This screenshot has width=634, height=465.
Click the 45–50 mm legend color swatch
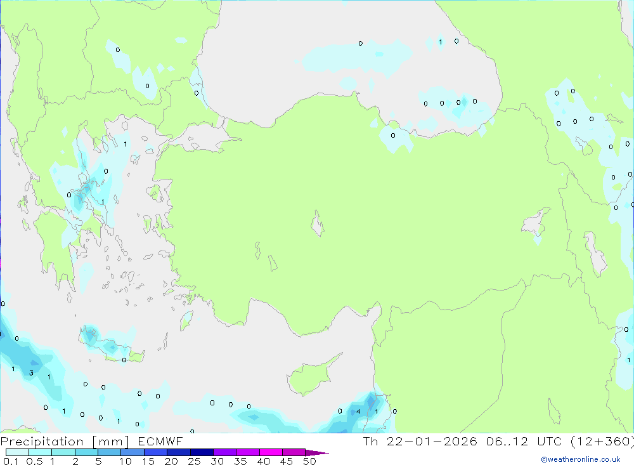(x=294, y=452)
